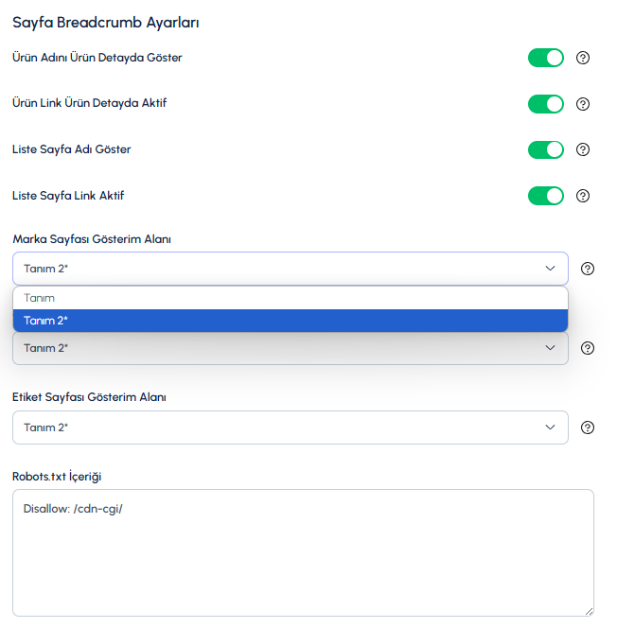This screenshot has height=628, width=617.
Task: Expand the Etiket Sayfası Gösterim Alanı dropdown
Action: click(x=291, y=427)
